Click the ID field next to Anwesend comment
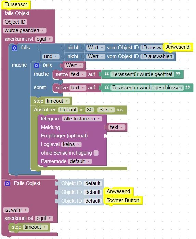 [x=152, y=48]
